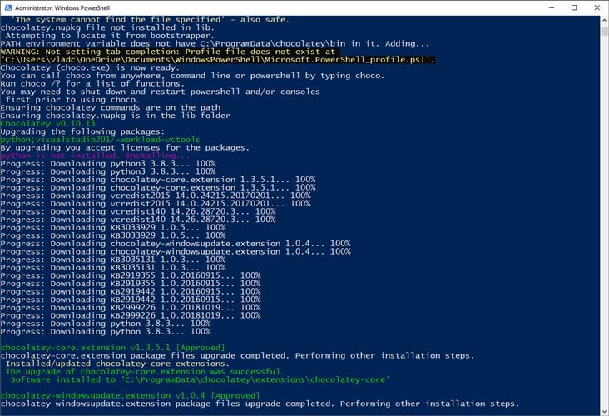The height and width of the screenshot is (416, 609).
Task: Click the 'Administrator: Windows PowerShell' title text
Action: 62,7
